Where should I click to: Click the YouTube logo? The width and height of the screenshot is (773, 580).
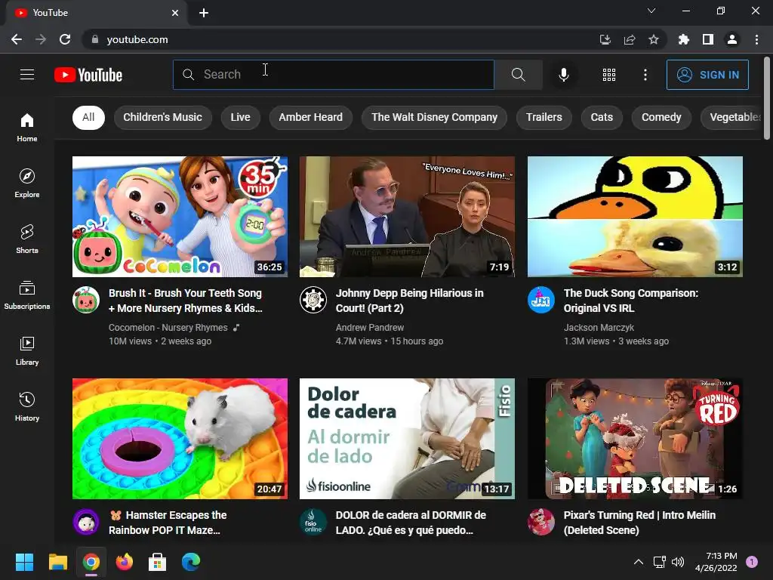click(88, 75)
